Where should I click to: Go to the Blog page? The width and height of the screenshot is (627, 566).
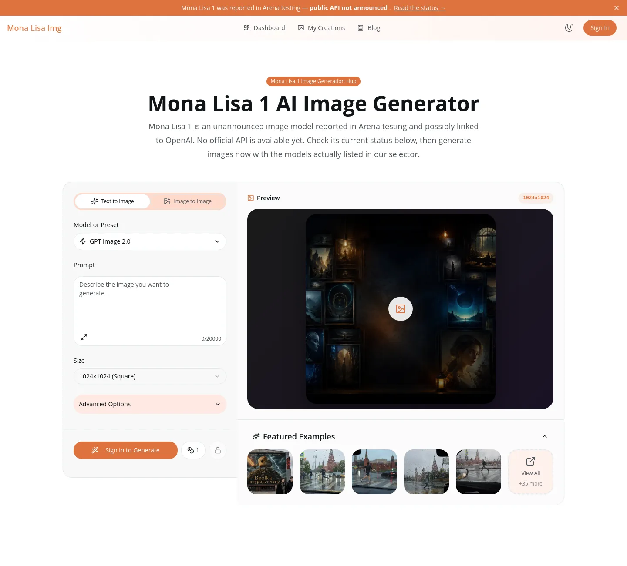click(369, 28)
